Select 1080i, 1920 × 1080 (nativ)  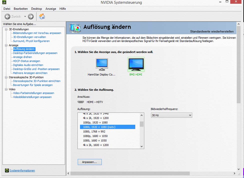click(x=107, y=127)
